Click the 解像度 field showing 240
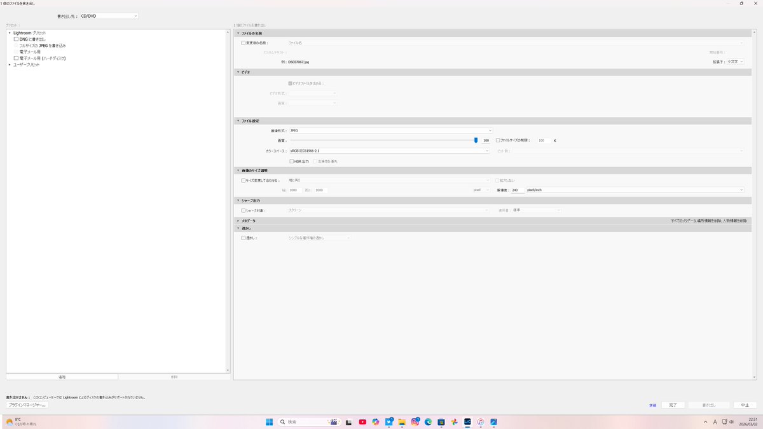 tap(518, 190)
